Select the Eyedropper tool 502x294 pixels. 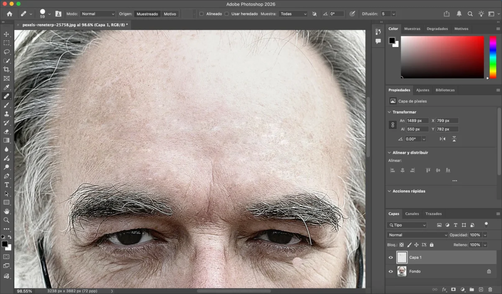(6, 87)
